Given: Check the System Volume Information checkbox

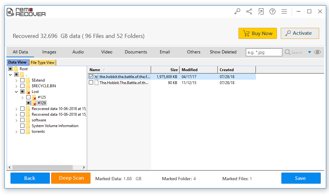Looking at the screenshot, I should click(22, 126).
